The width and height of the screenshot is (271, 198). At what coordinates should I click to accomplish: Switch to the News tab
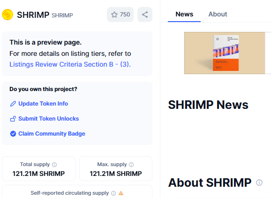[184, 14]
